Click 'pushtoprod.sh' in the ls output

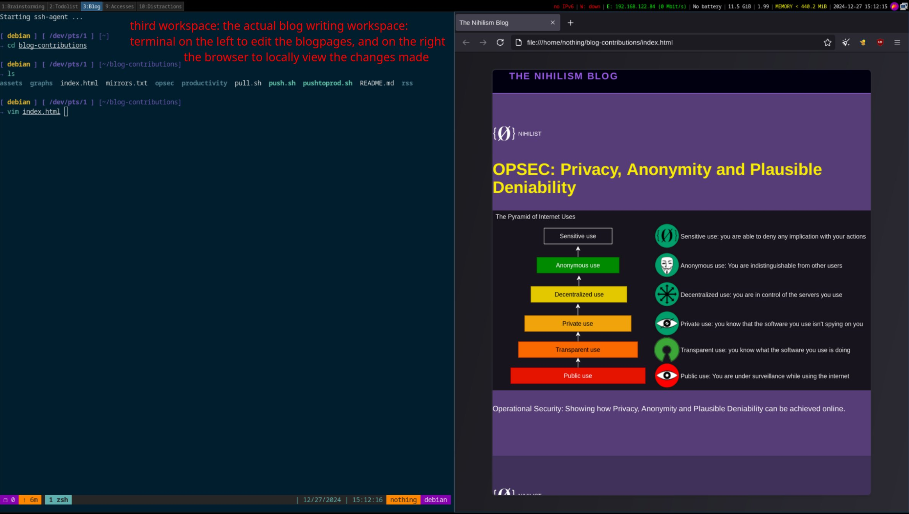click(x=327, y=83)
